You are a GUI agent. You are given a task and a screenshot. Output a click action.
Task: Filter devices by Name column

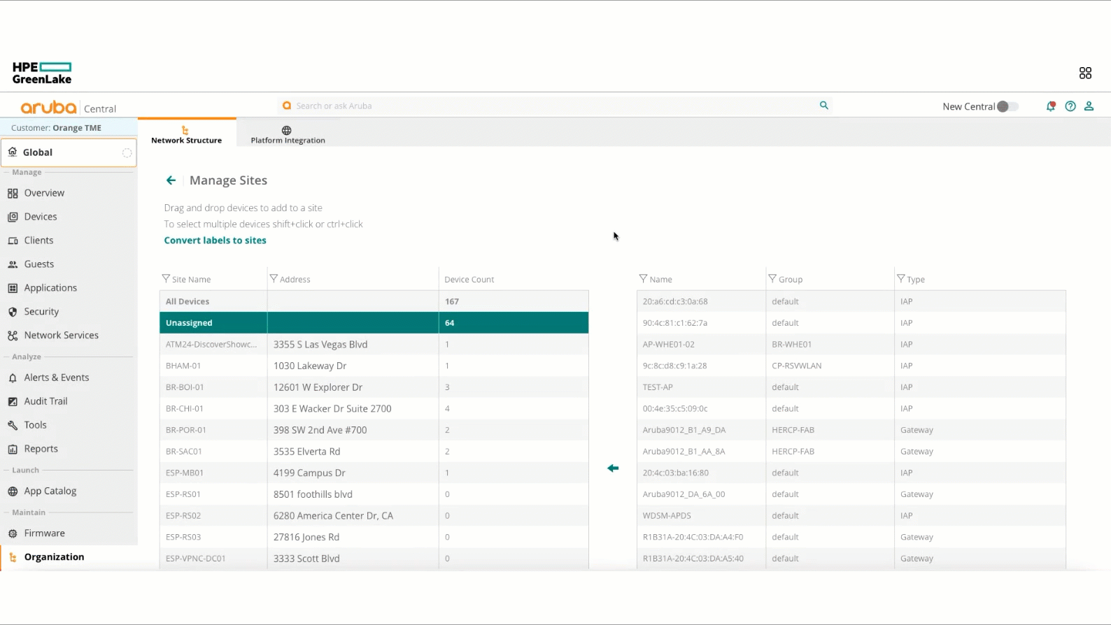pyautogui.click(x=643, y=278)
